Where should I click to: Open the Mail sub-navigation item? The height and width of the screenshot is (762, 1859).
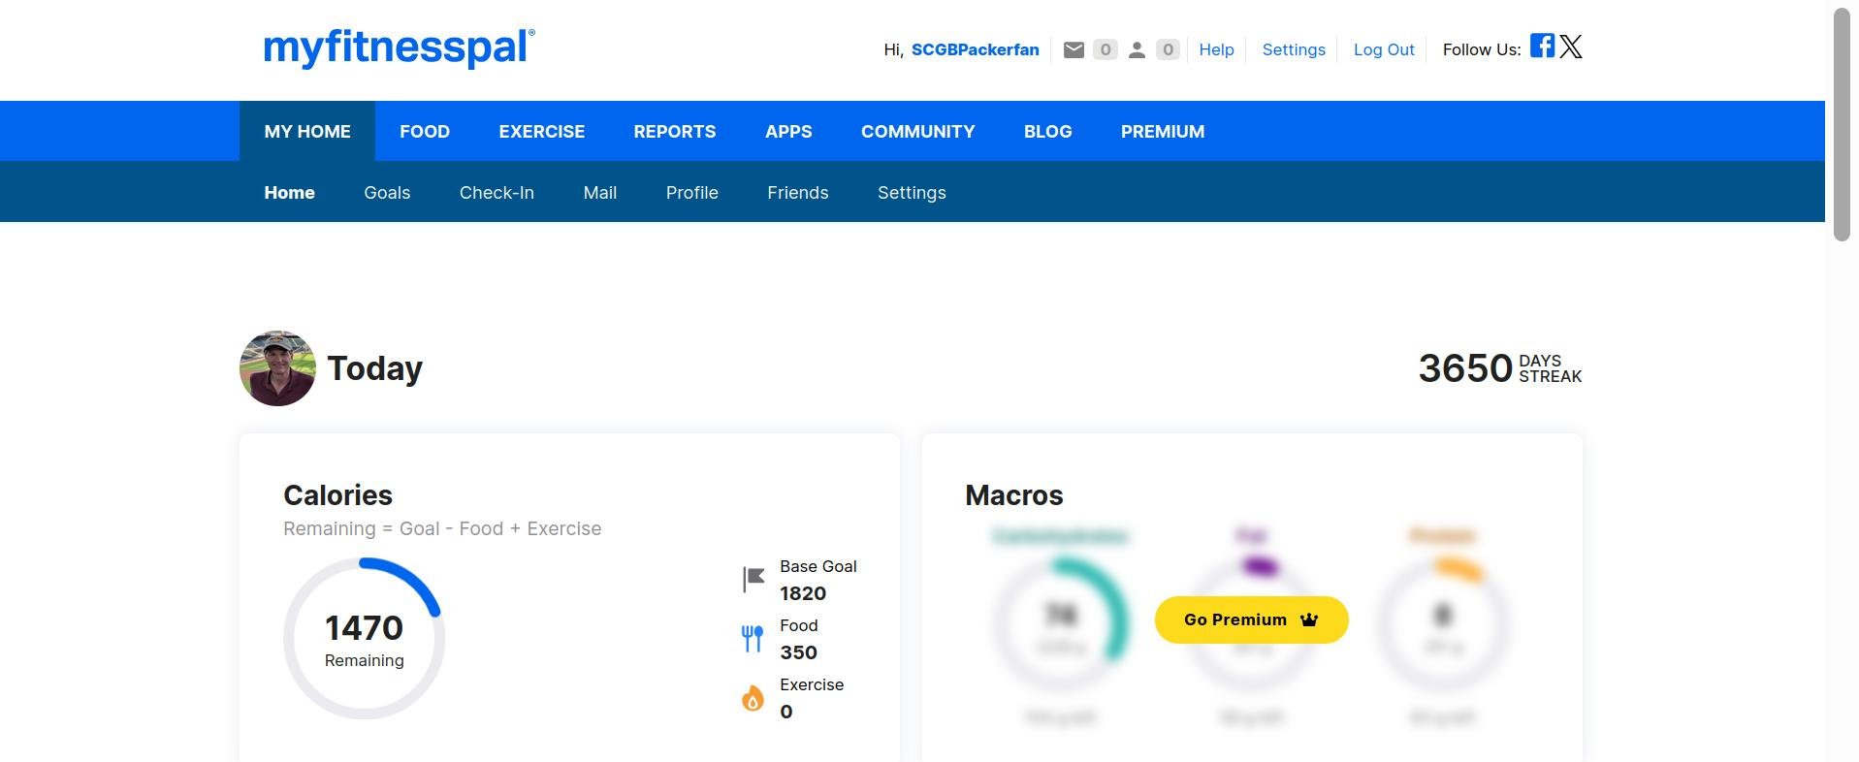tap(600, 192)
